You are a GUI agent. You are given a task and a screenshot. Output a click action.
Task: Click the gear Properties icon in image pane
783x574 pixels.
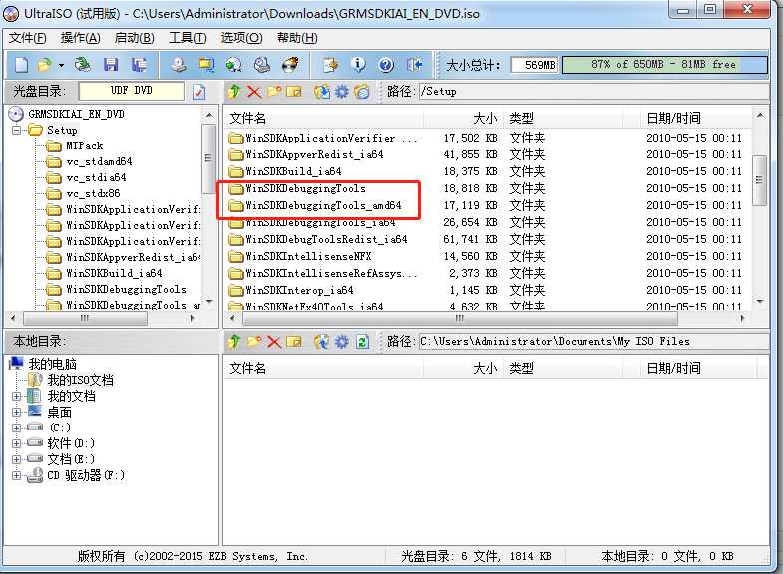(x=341, y=92)
